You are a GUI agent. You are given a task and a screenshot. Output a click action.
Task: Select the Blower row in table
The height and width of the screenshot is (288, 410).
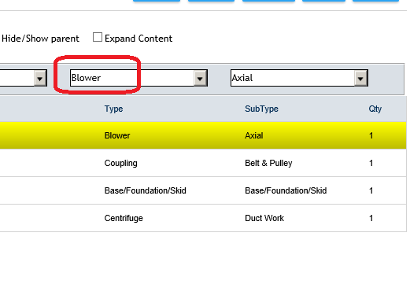pyautogui.click(x=203, y=135)
